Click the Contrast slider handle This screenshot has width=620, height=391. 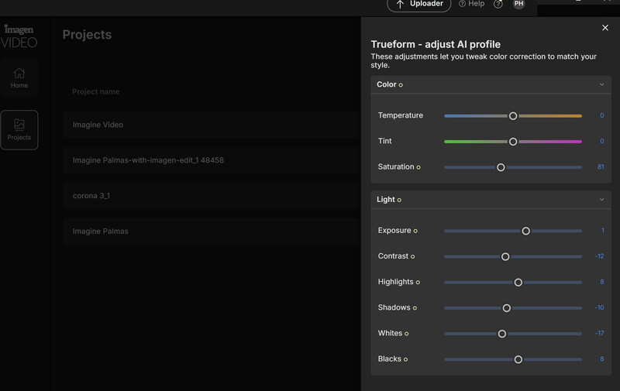click(x=505, y=257)
